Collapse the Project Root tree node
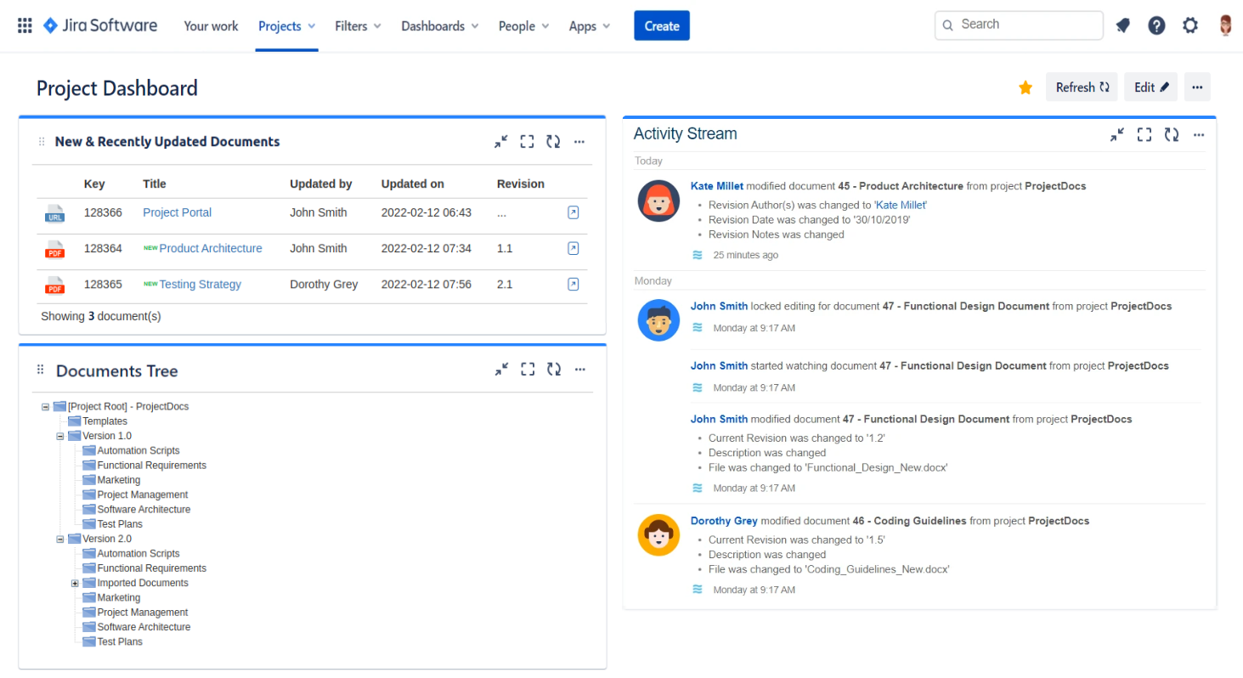The image size is (1243, 678). point(45,407)
